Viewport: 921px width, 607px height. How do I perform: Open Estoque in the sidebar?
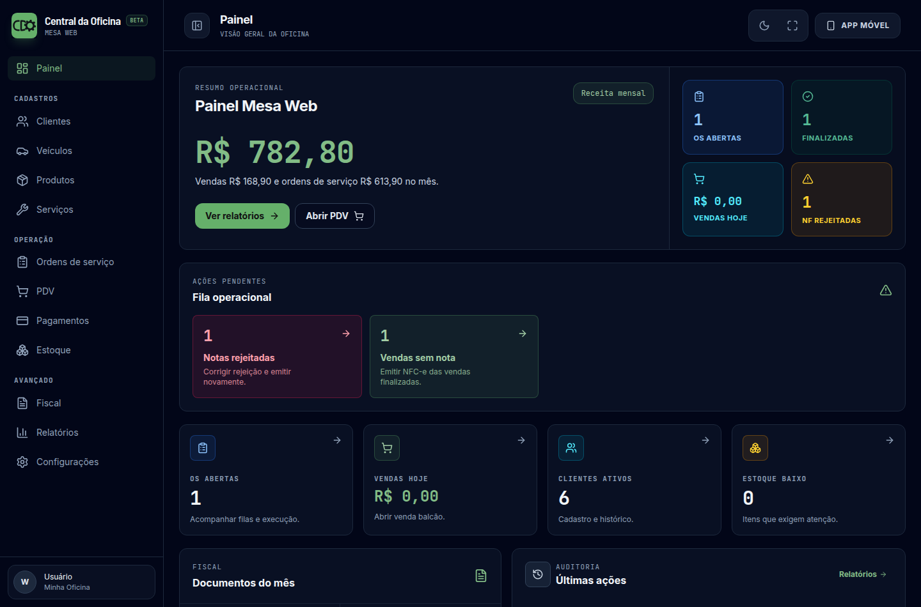pyautogui.click(x=81, y=350)
